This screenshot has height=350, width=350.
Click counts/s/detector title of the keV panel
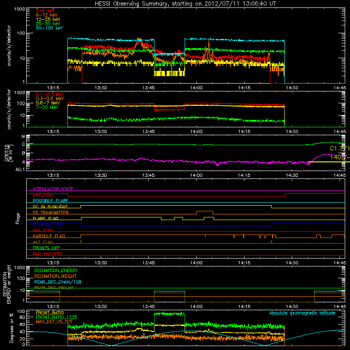(9, 45)
